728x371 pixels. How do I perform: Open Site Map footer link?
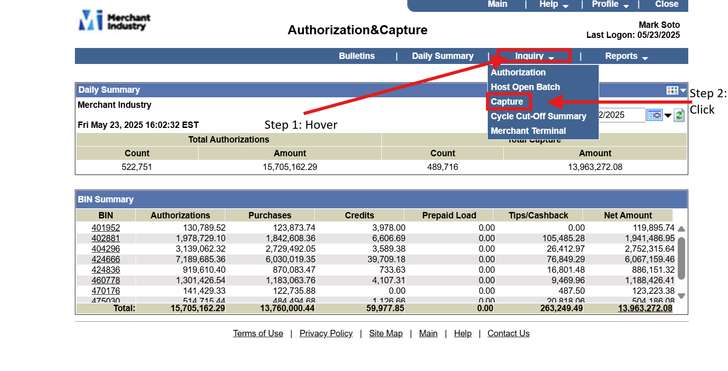[x=386, y=334]
